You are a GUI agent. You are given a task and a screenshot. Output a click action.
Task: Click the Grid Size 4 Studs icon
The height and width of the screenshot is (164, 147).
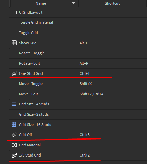[14, 104]
